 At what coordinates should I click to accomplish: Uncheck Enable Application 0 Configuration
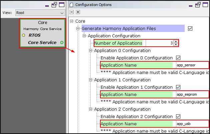tap(178, 58)
